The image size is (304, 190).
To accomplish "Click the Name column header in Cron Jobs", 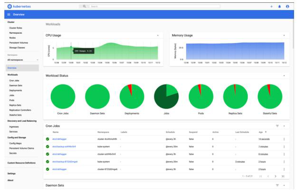I will point(56,132).
